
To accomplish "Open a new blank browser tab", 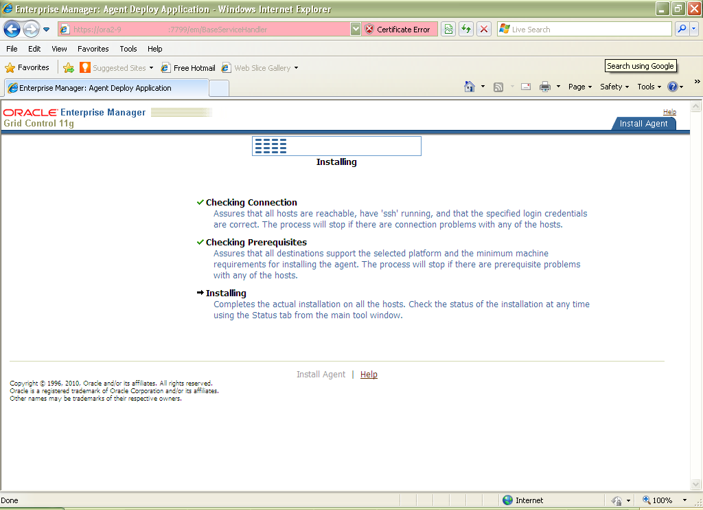I will (x=219, y=88).
